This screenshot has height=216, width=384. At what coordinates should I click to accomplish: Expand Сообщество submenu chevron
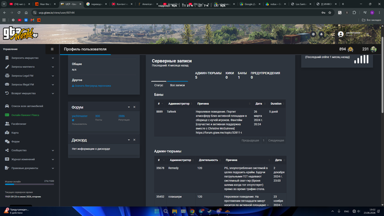click(x=53, y=151)
